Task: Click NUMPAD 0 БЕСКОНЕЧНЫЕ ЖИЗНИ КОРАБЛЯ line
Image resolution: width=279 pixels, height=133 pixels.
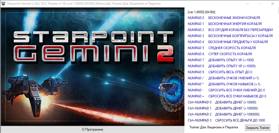Action: click(x=224, y=18)
